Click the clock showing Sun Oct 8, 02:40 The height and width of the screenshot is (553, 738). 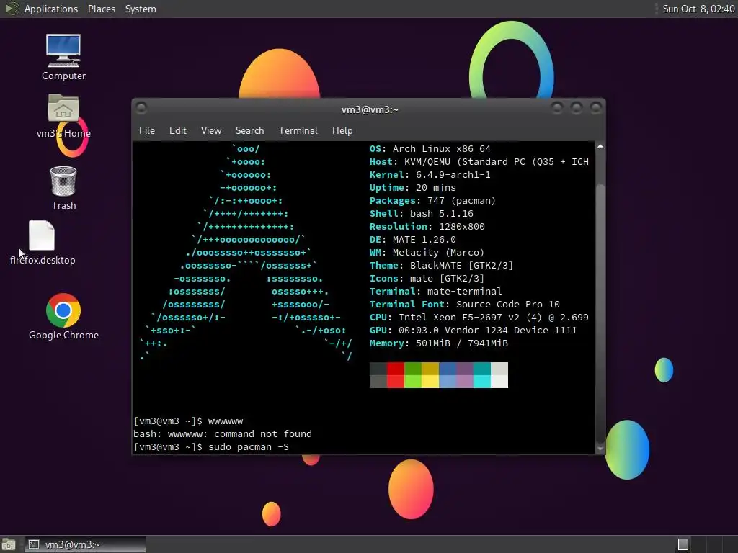[x=698, y=9]
